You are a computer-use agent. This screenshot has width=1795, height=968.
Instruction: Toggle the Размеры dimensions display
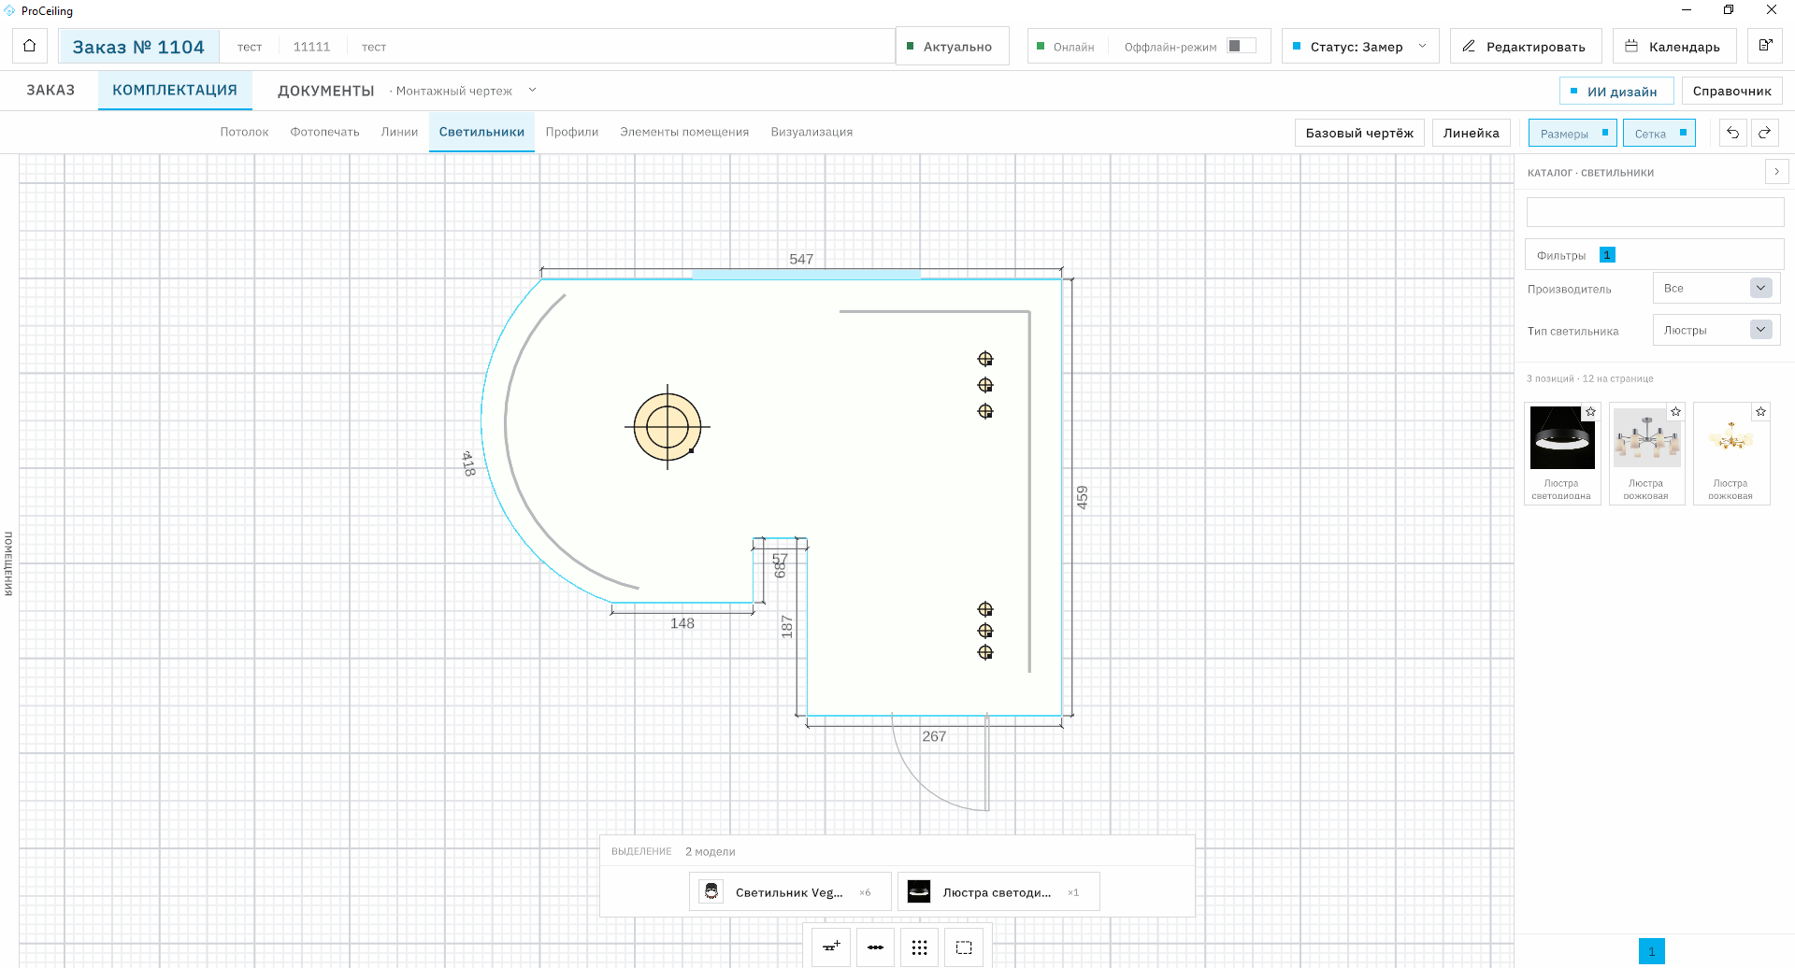(x=1572, y=134)
